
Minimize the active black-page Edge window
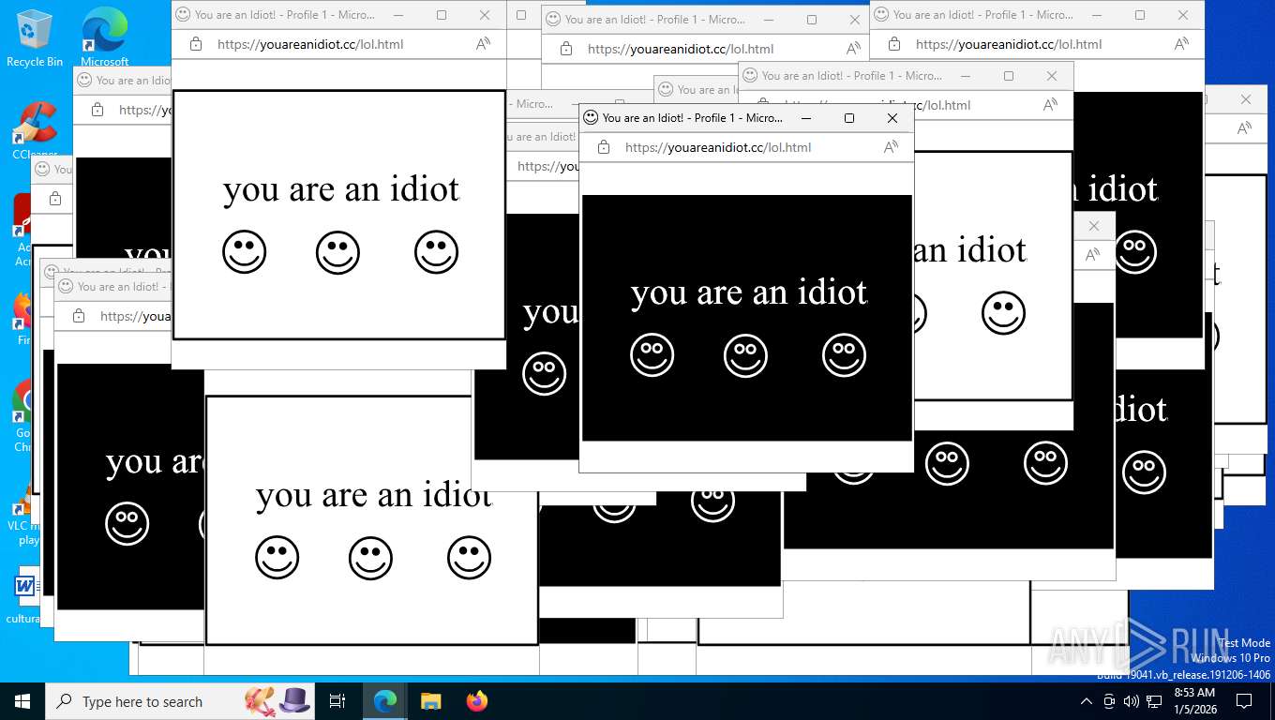click(x=805, y=118)
